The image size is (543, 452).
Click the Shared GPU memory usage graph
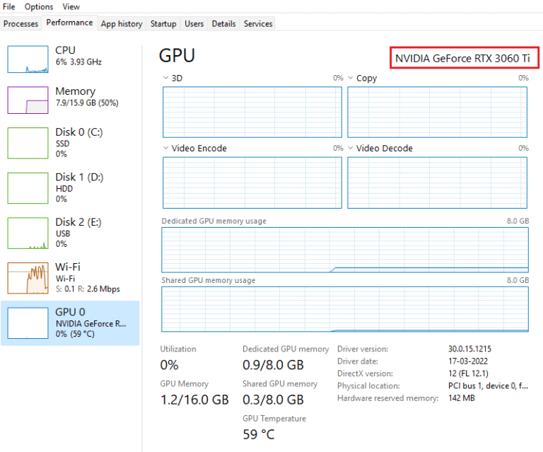[345, 309]
